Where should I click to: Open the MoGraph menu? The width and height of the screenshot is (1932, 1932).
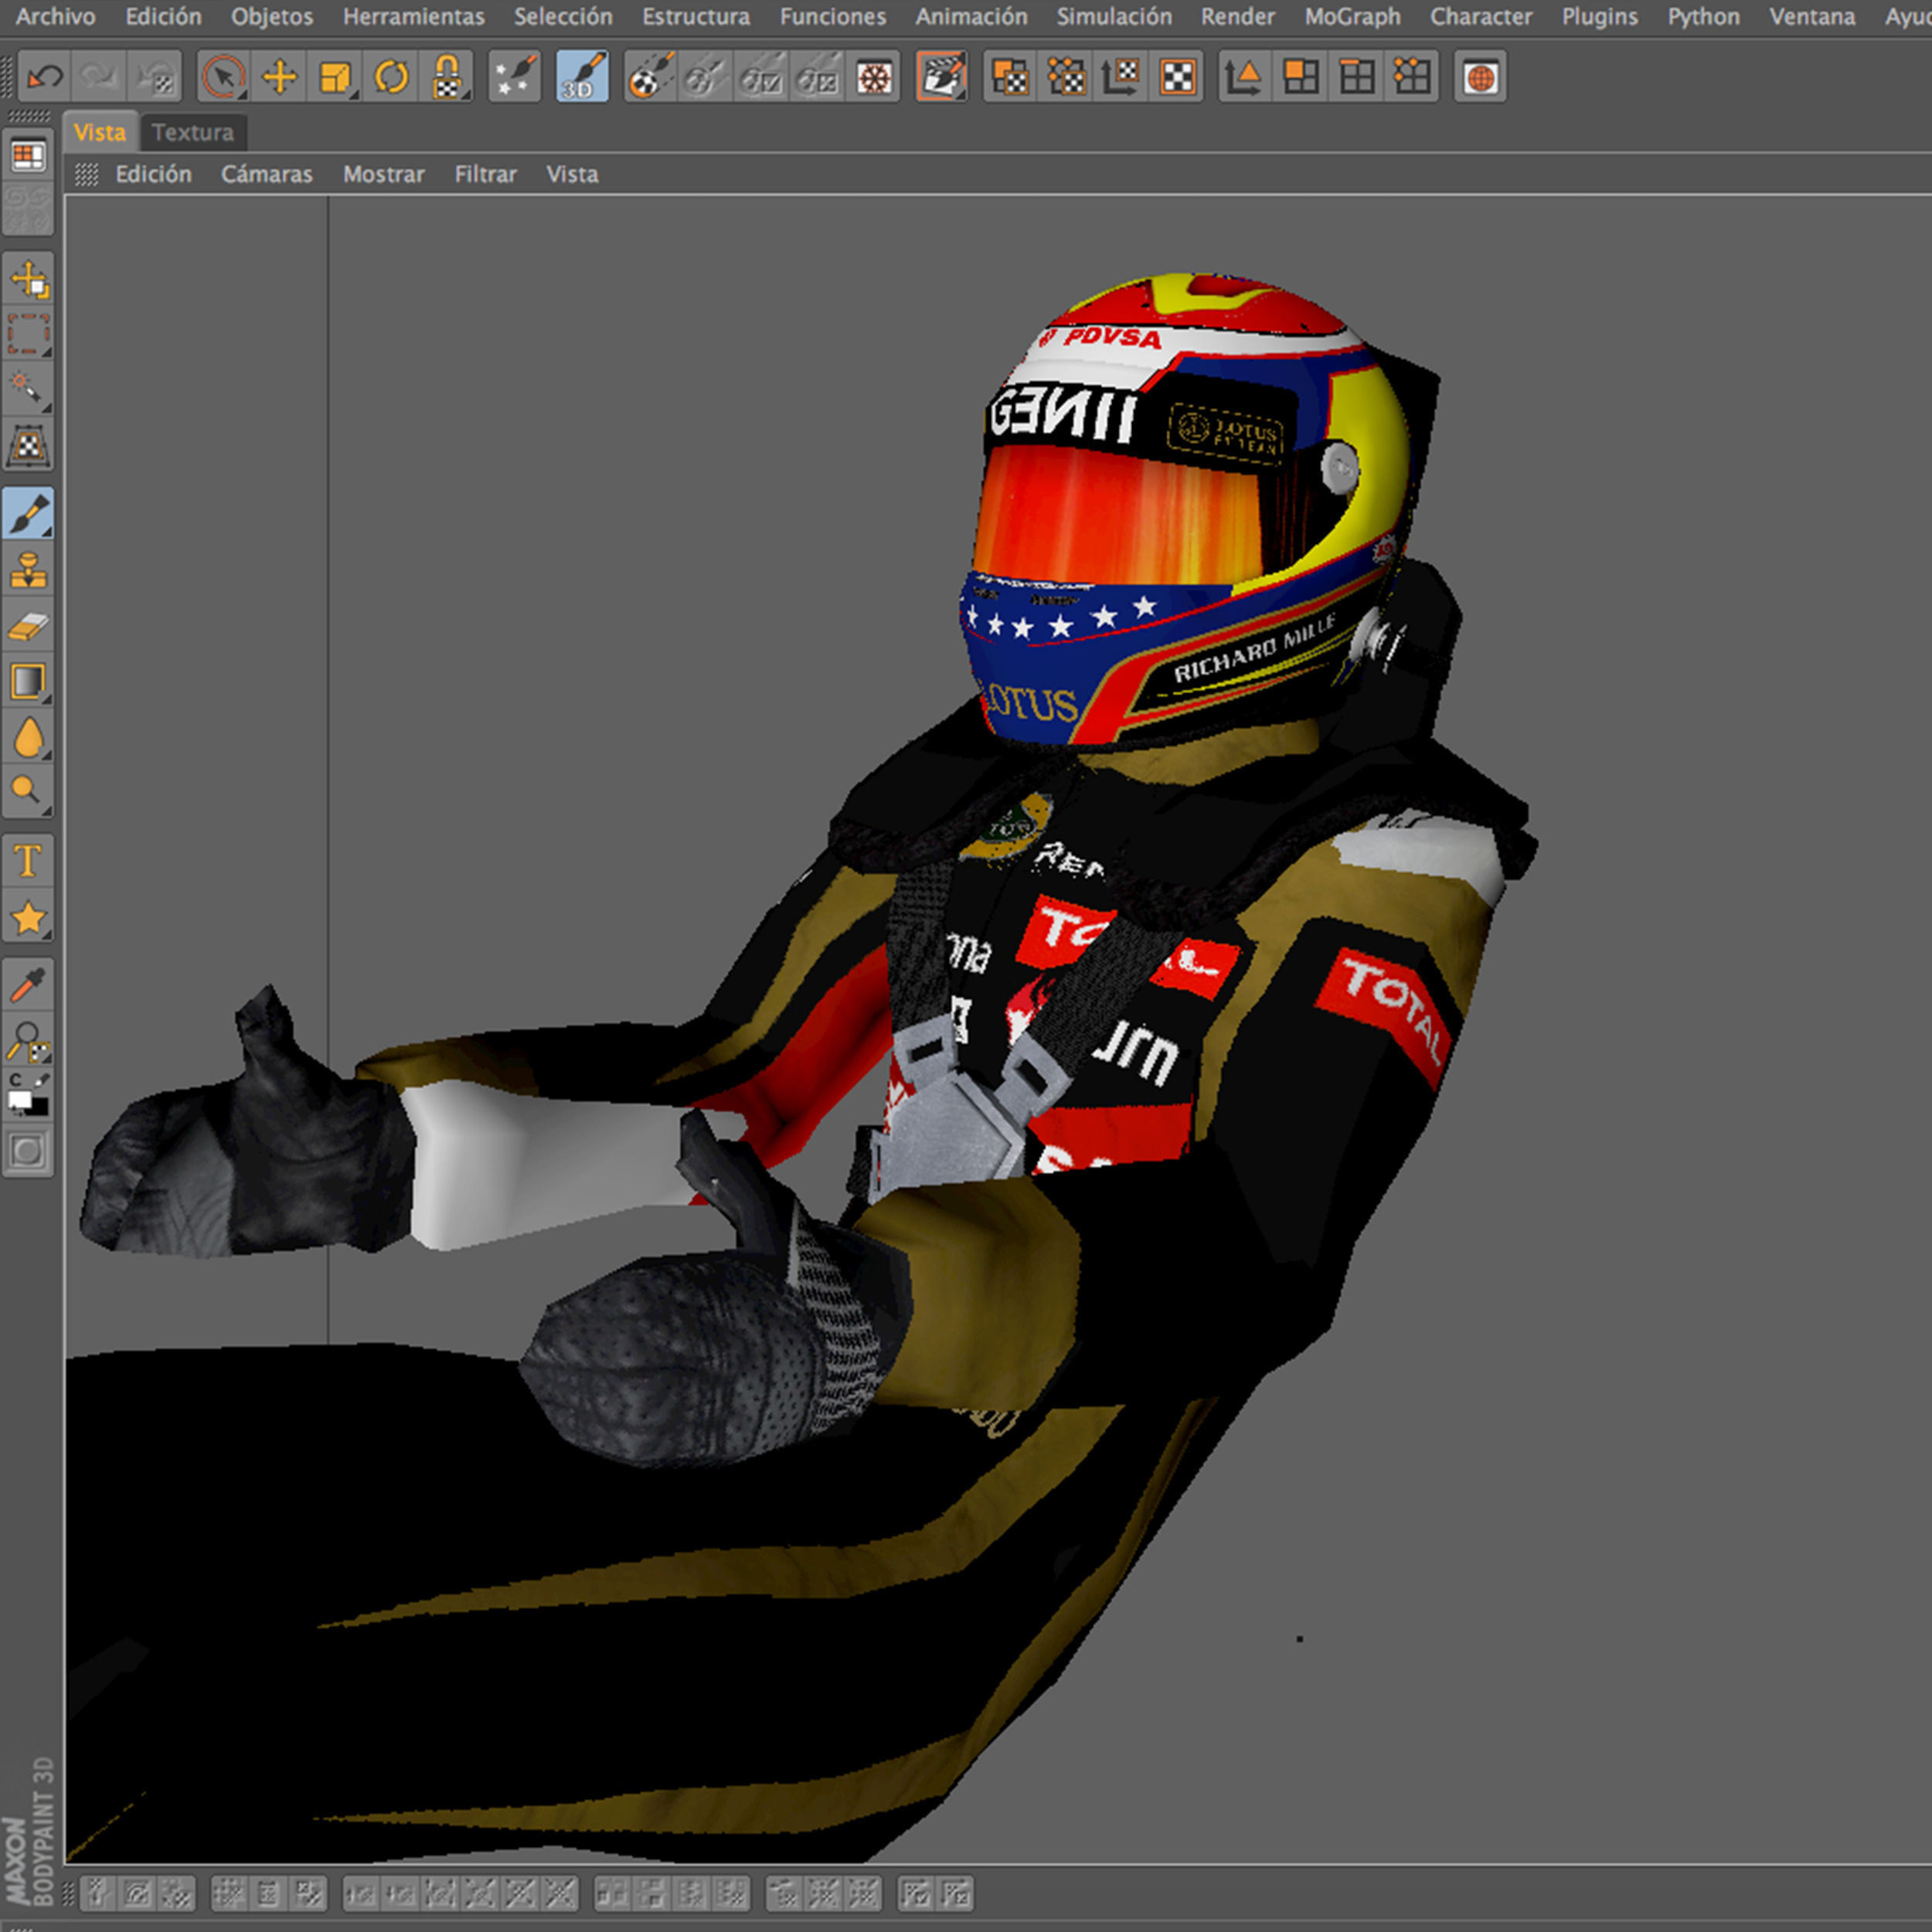(x=1352, y=17)
